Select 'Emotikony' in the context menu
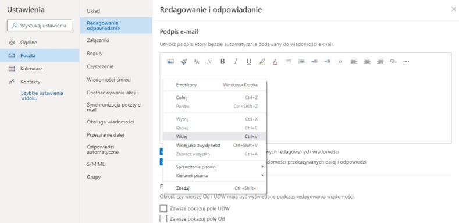 click(x=215, y=84)
